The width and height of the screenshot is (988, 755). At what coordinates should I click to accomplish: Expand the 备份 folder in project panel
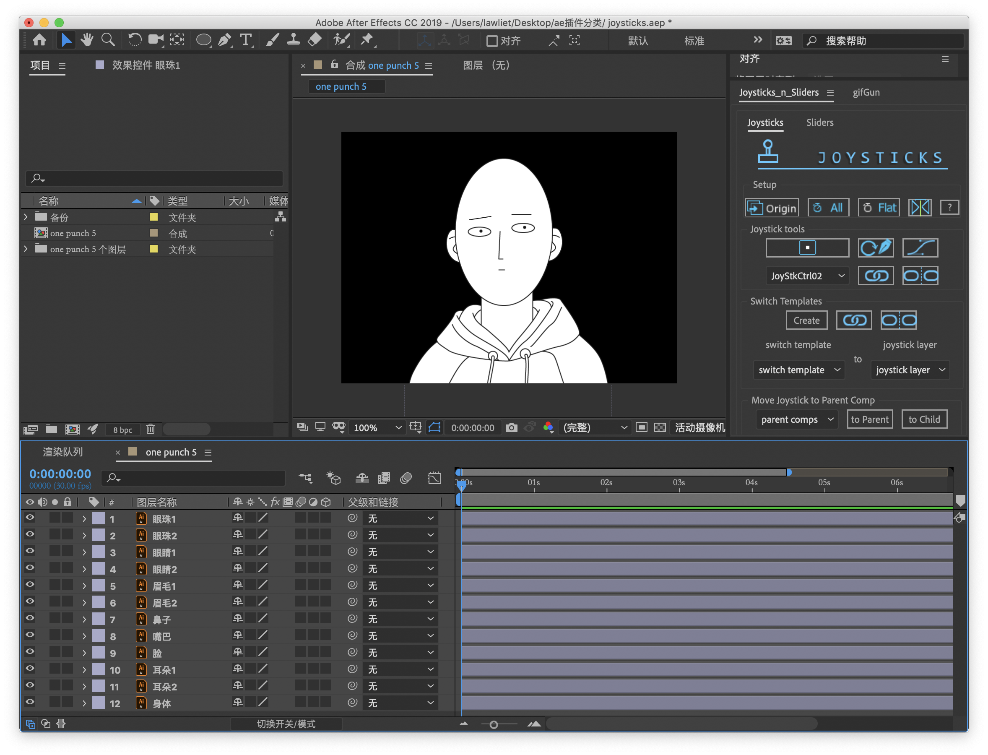click(x=26, y=217)
